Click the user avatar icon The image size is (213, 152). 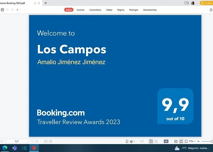[193, 3]
